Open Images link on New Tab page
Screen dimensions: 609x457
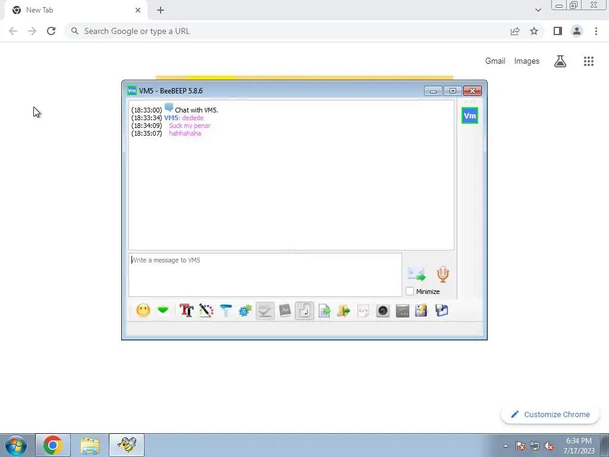pyautogui.click(x=527, y=61)
